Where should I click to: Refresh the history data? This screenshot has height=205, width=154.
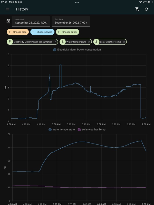[146, 9]
